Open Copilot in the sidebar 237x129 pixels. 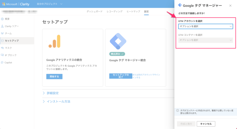click(x=17, y=63)
